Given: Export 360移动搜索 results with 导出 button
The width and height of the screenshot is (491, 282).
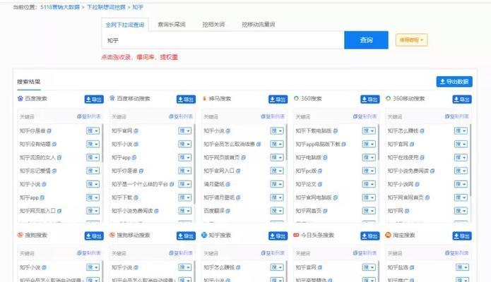Looking at the screenshot, I should point(462,99).
